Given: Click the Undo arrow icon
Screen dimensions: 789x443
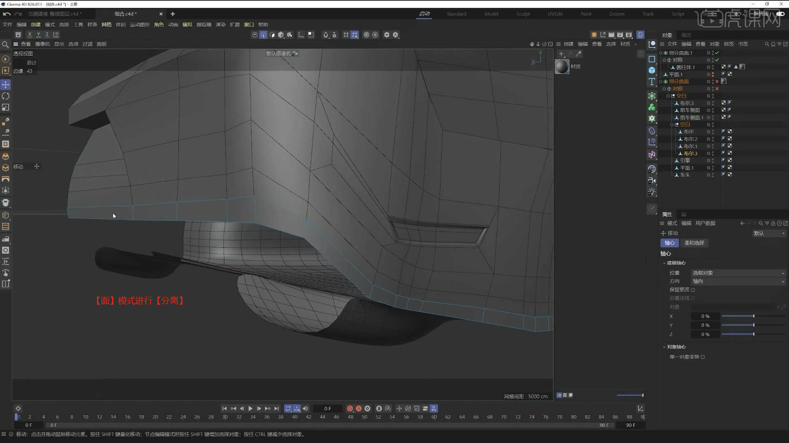Looking at the screenshot, I should [x=7, y=14].
